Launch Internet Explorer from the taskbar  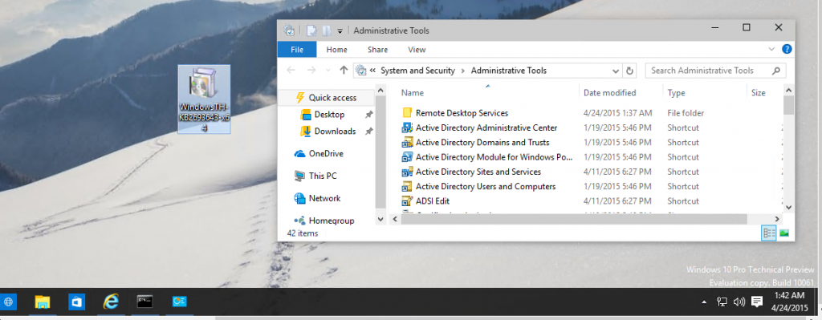click(111, 302)
